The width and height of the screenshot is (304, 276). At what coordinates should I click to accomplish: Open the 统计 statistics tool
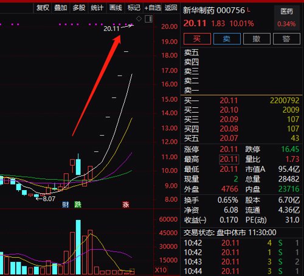97,8
